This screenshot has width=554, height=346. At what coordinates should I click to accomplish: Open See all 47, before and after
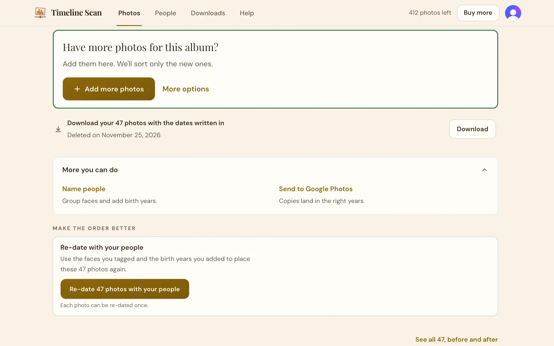tap(456, 339)
